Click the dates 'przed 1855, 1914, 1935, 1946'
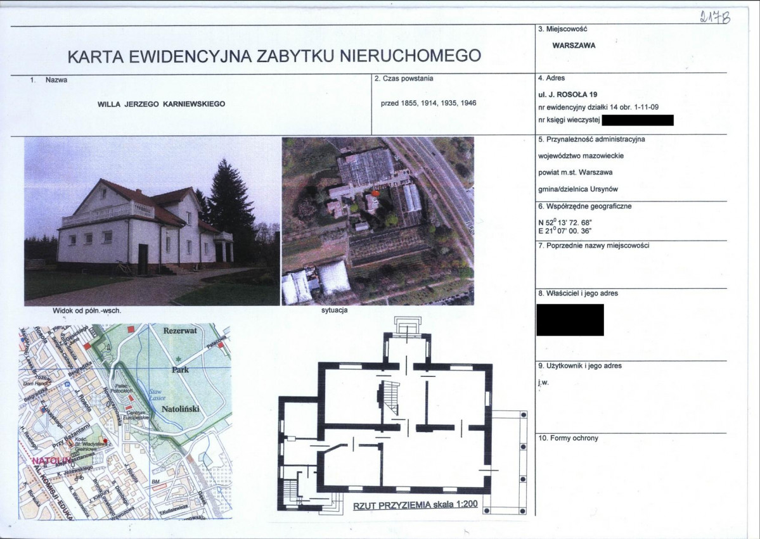Viewport: 760px width, 539px height. [x=428, y=103]
